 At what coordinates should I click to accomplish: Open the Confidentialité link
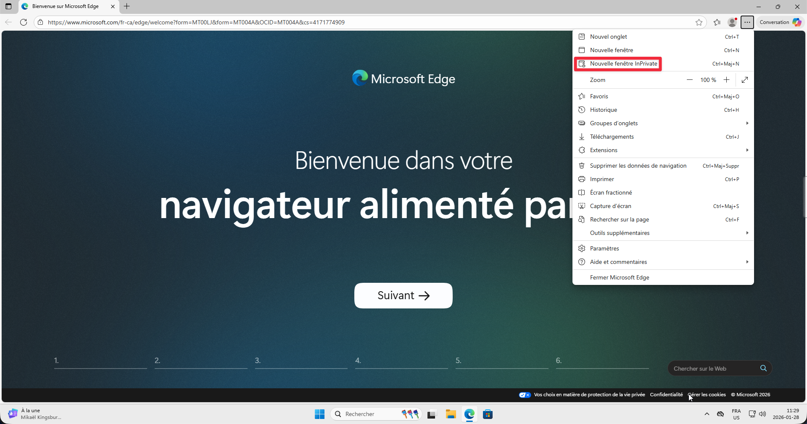pos(666,395)
